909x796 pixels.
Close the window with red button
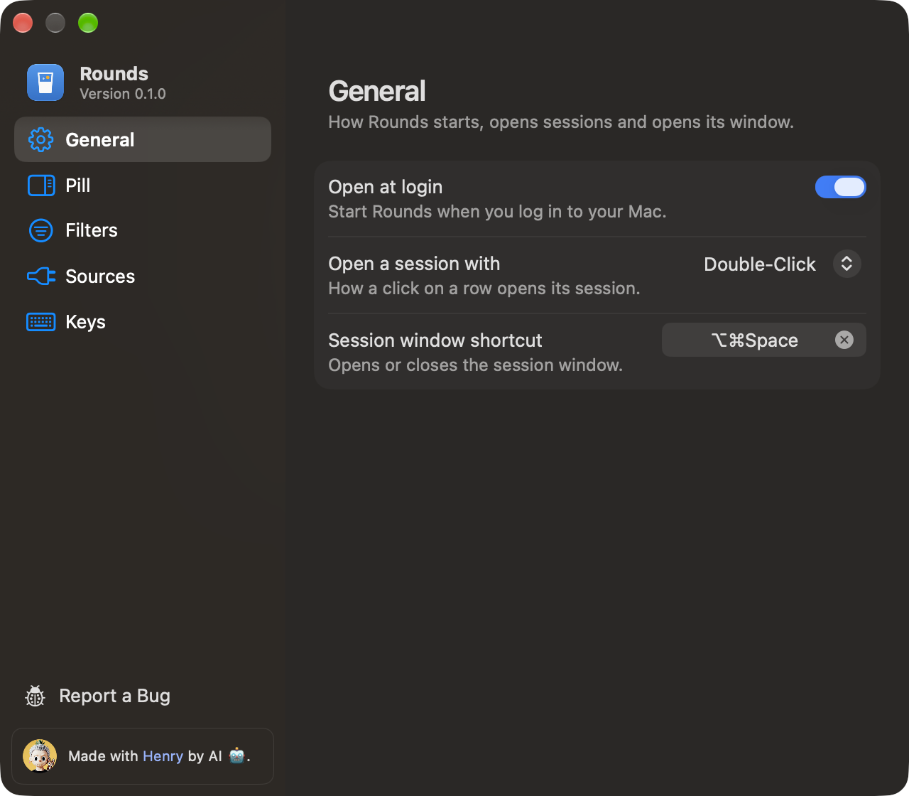click(x=23, y=23)
